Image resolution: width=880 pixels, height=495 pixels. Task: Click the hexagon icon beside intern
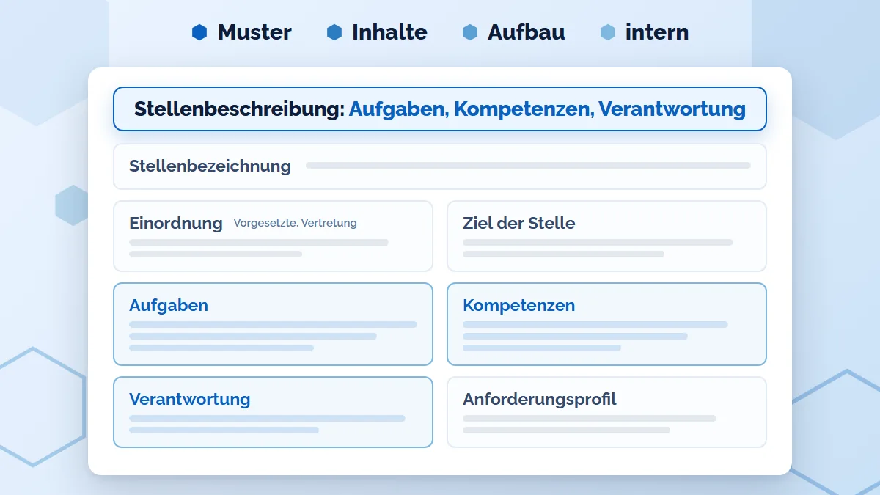point(608,32)
